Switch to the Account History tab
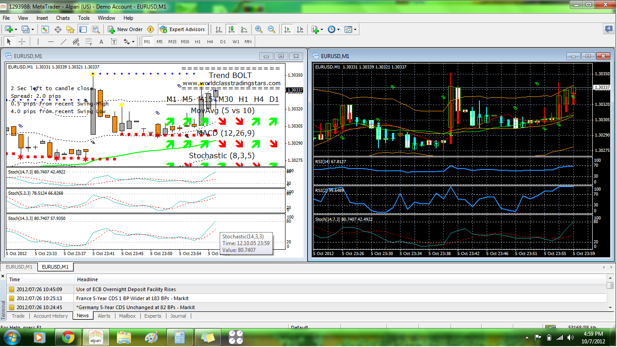Image resolution: width=617 pixels, height=347 pixels. (51, 316)
